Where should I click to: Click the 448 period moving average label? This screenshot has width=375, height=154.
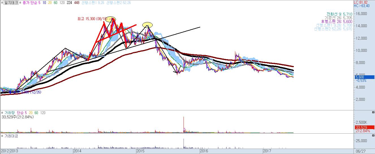tap(77, 3)
